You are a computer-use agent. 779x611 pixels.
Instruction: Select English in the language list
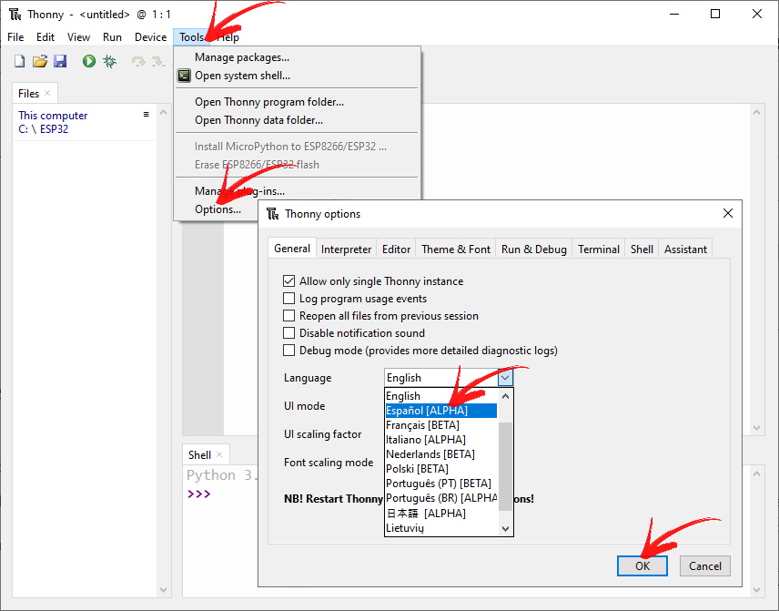click(441, 396)
